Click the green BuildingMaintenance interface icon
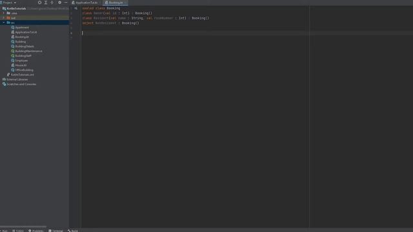This screenshot has width=413, height=232. pyautogui.click(x=13, y=51)
